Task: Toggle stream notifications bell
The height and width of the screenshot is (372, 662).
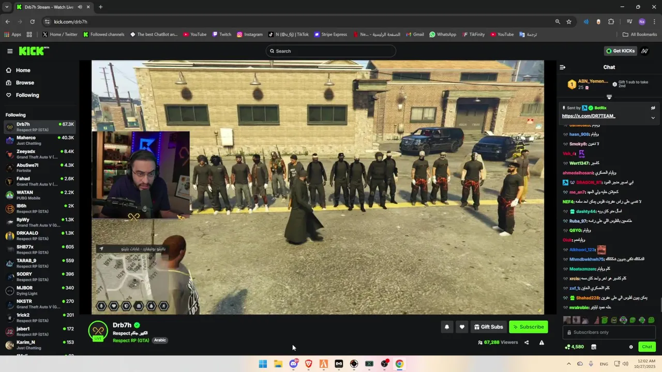Action: pyautogui.click(x=447, y=327)
